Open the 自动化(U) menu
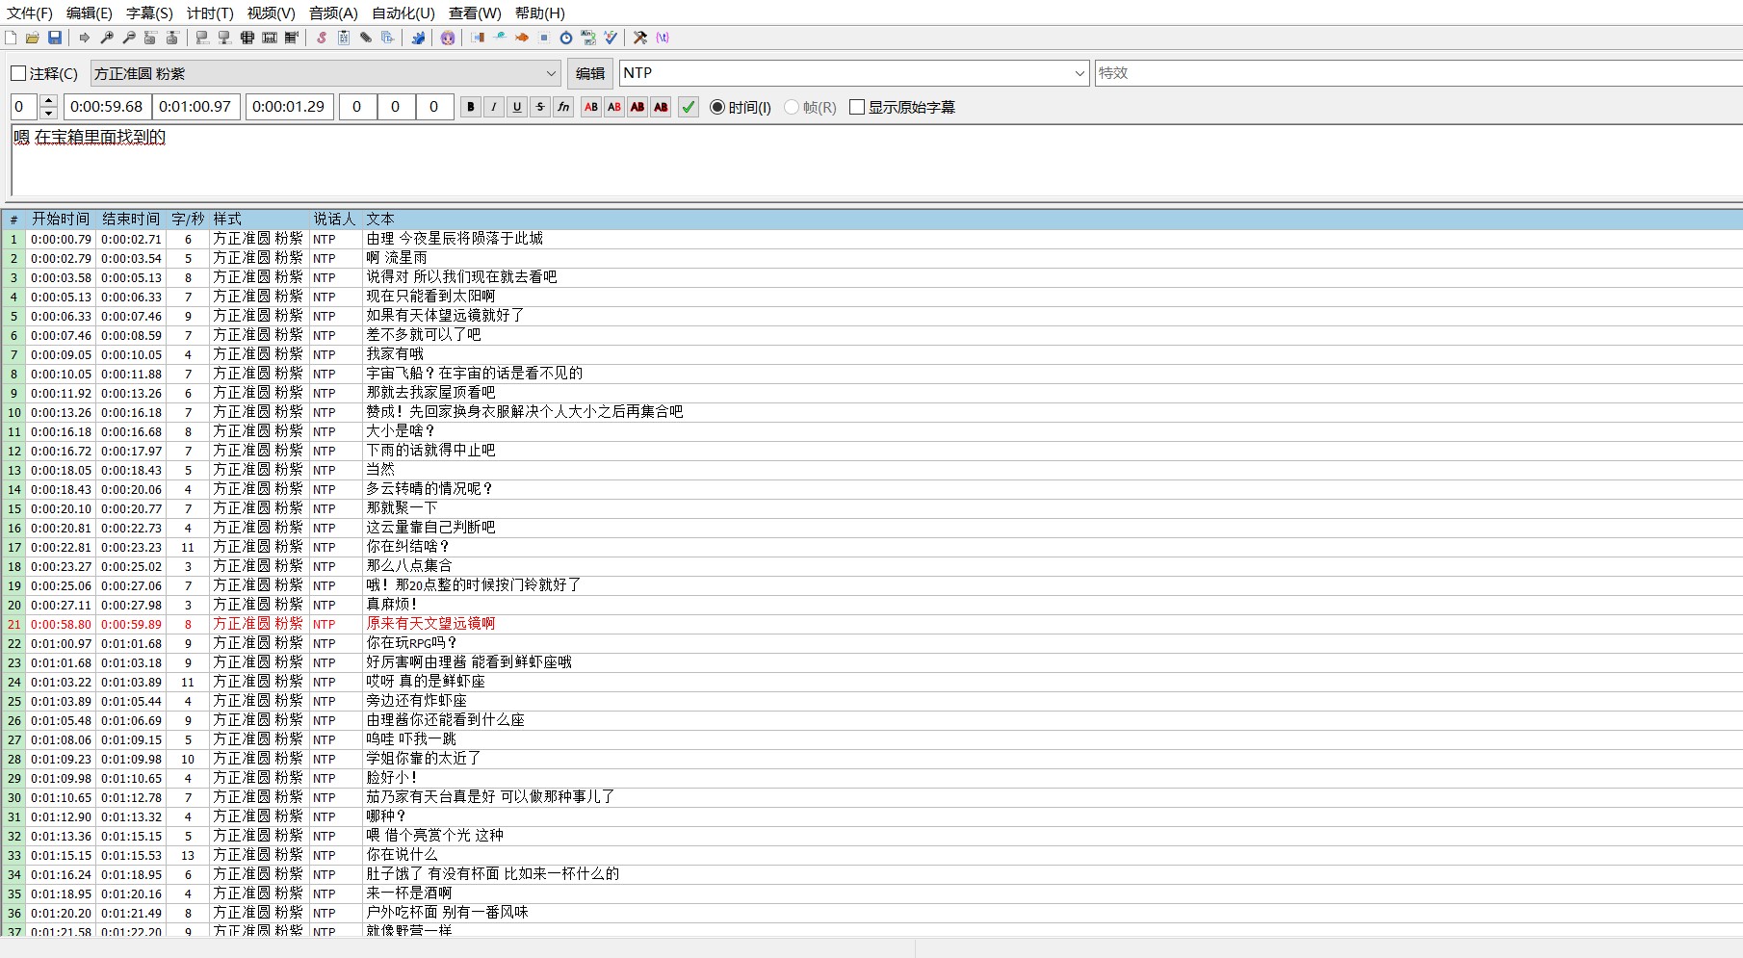 (x=403, y=13)
